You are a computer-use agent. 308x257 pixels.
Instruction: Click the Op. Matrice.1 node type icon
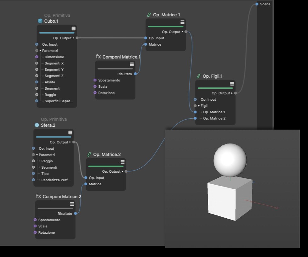pos(149,15)
